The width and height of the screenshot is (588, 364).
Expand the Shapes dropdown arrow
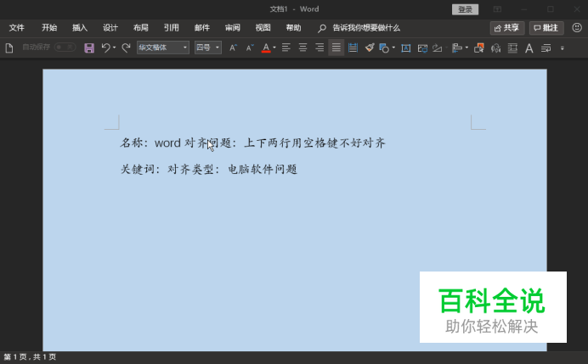click(393, 48)
